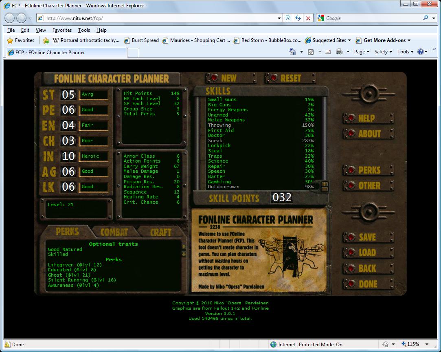Screen dimensions: 441x352
Task: Click the Home icon in command bar
Action: point(292,52)
